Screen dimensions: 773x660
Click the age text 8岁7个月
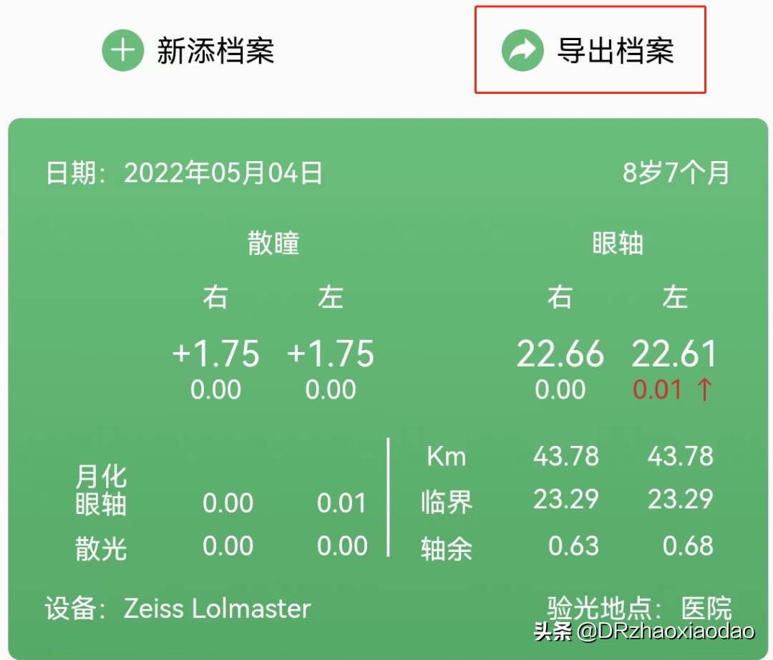click(676, 173)
